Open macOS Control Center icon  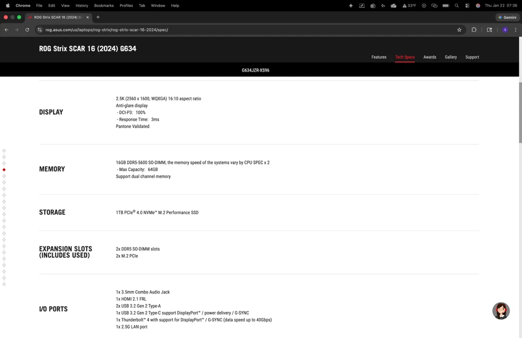point(468,5)
